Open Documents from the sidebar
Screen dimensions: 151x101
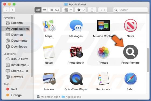(x=16, y=41)
